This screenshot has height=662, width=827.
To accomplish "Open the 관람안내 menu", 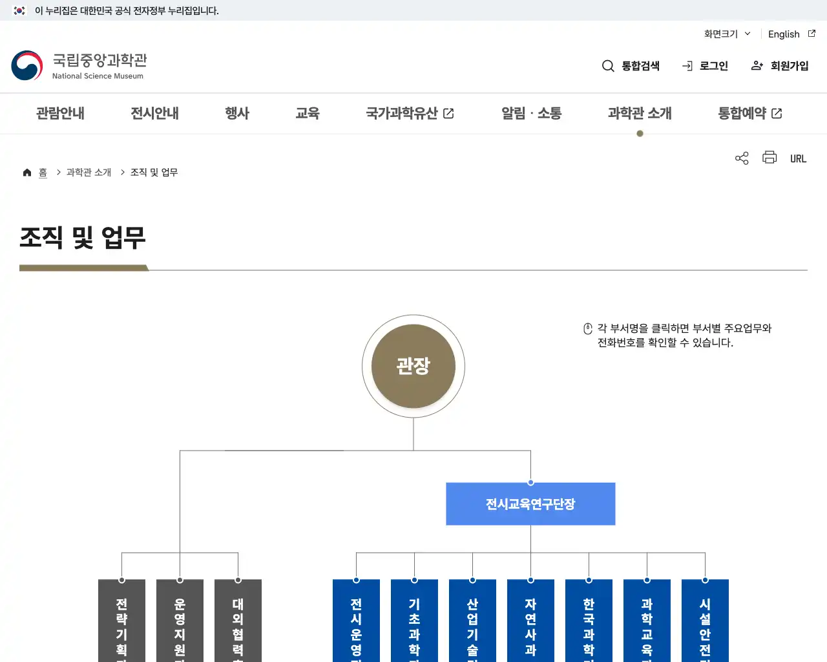I will [x=59, y=113].
